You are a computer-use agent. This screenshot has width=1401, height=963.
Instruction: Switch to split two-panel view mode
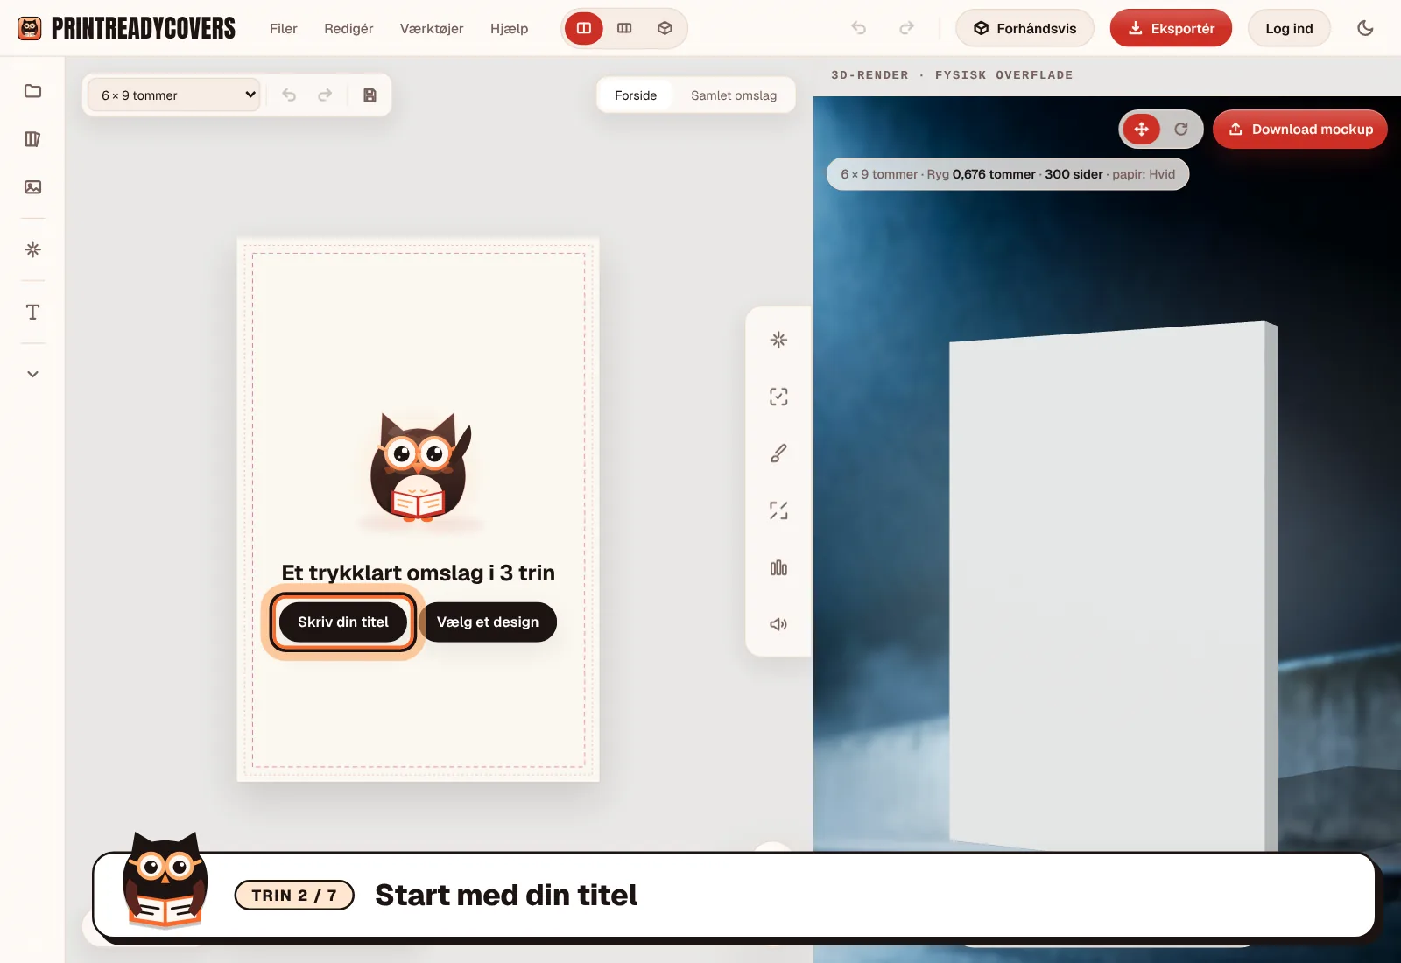point(584,28)
